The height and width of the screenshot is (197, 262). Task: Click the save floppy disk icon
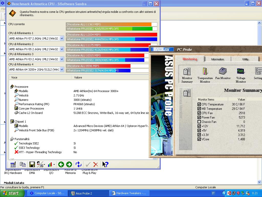pos(32,164)
